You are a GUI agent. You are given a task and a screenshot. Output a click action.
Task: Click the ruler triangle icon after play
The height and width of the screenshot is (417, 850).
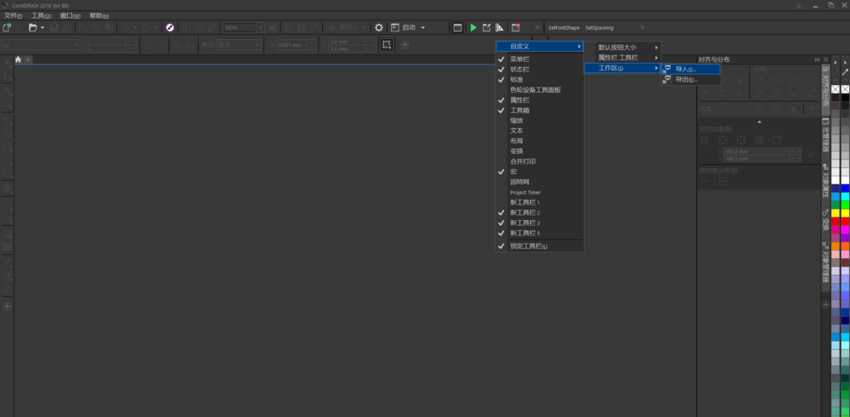point(499,28)
